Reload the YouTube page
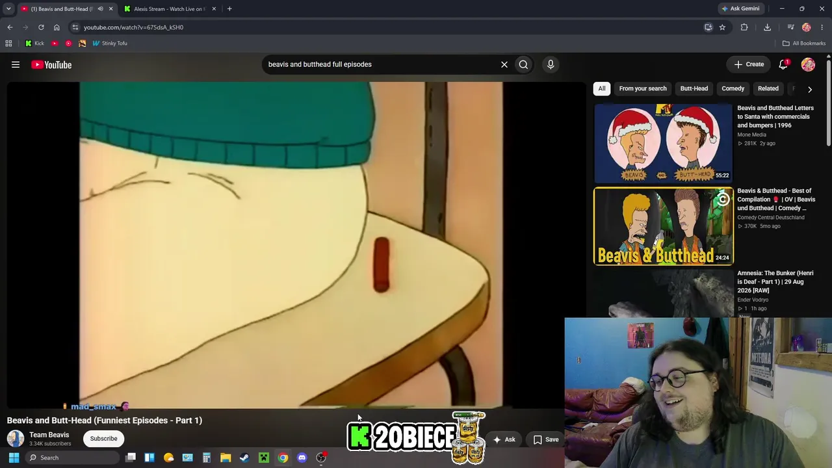This screenshot has width=832, height=468. (x=41, y=27)
